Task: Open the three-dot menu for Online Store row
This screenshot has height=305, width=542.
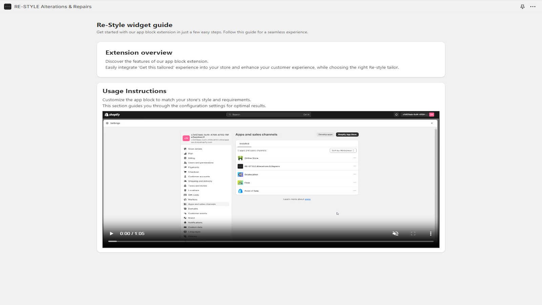Action: point(355,158)
